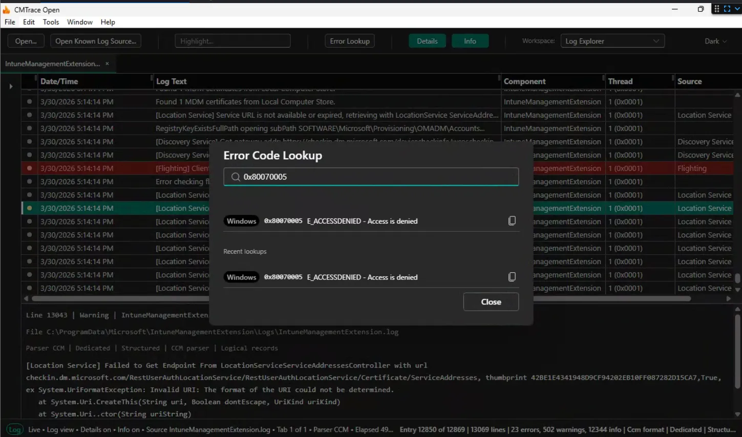
Task: Click the Error Lookup button in the toolbar
Action: [x=350, y=40]
